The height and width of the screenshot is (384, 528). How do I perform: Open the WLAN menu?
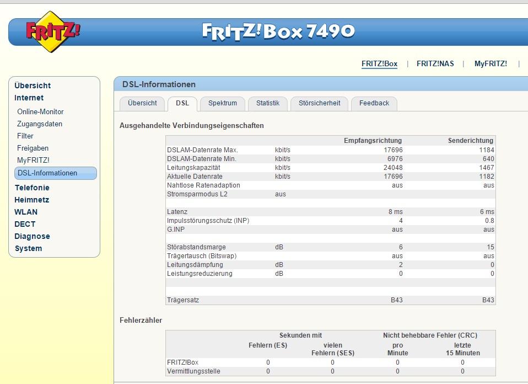(x=26, y=212)
